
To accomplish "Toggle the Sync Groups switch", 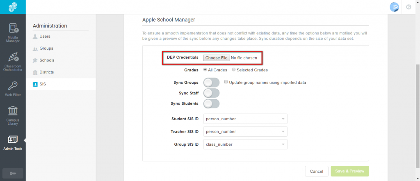I will [211, 82].
